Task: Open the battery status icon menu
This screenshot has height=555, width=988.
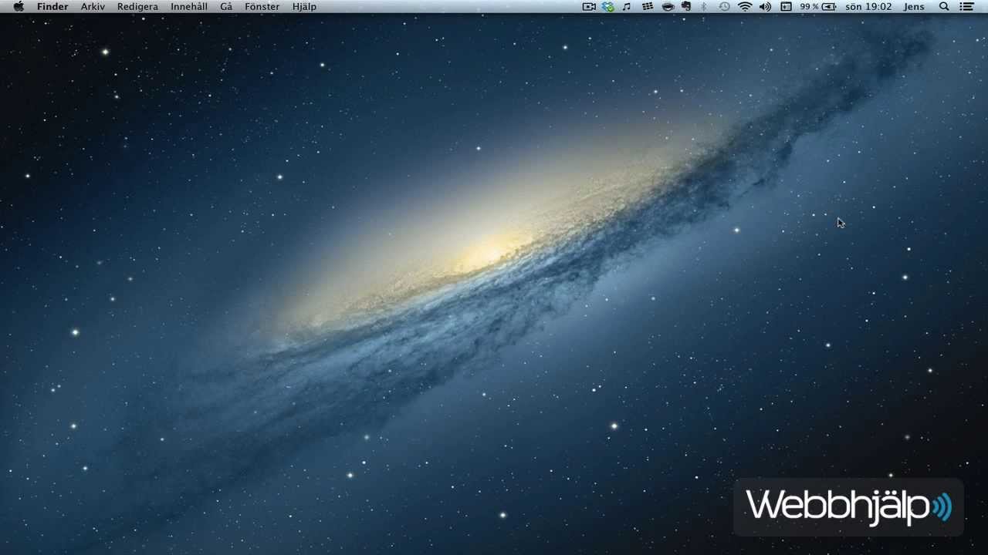Action: click(x=829, y=7)
